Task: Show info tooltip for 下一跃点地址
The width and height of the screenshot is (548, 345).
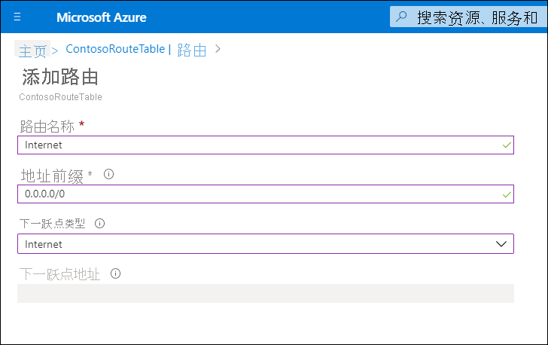Action: (x=115, y=273)
